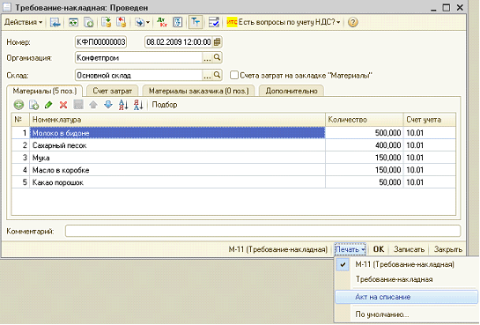Expand the Печать dropdown button
480x325 pixels.
pyautogui.click(x=350, y=249)
